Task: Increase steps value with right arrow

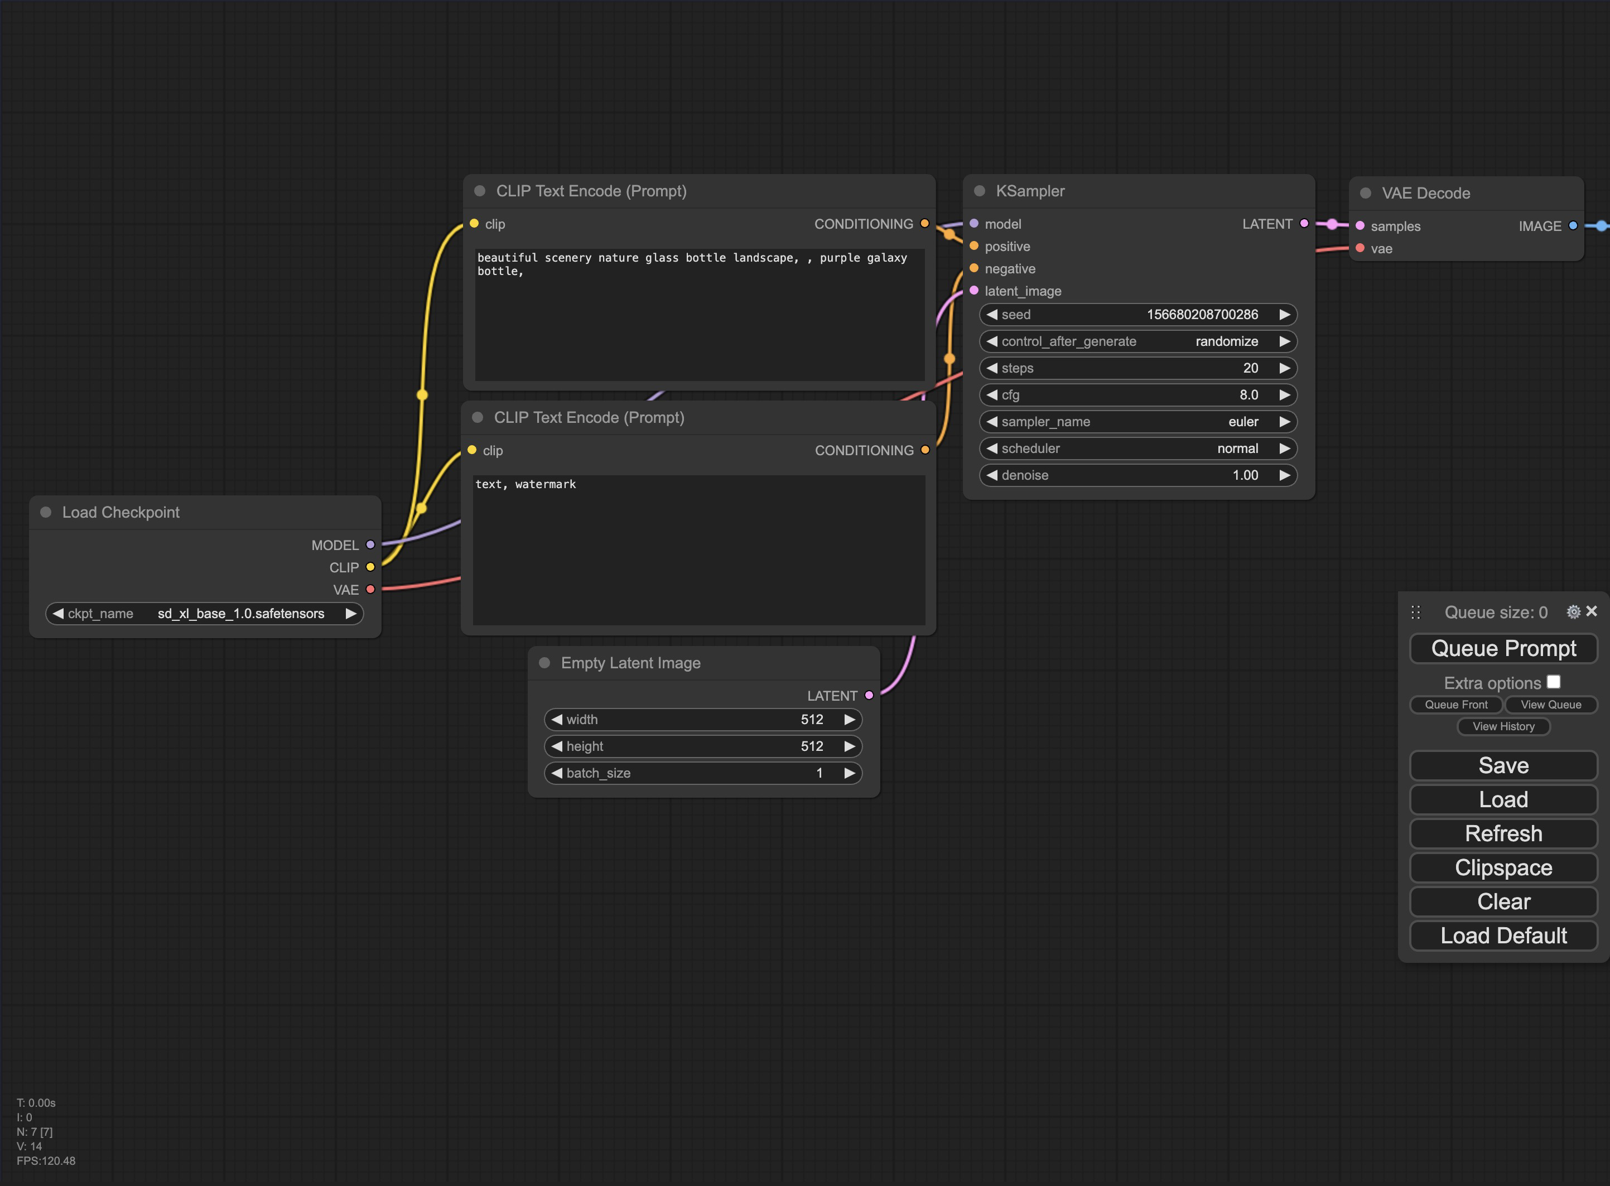Action: pyautogui.click(x=1284, y=368)
